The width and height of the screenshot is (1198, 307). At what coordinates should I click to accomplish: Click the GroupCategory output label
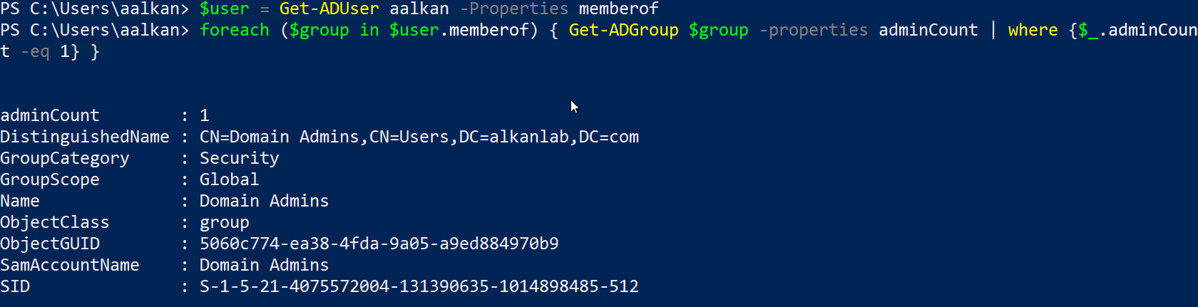65,158
